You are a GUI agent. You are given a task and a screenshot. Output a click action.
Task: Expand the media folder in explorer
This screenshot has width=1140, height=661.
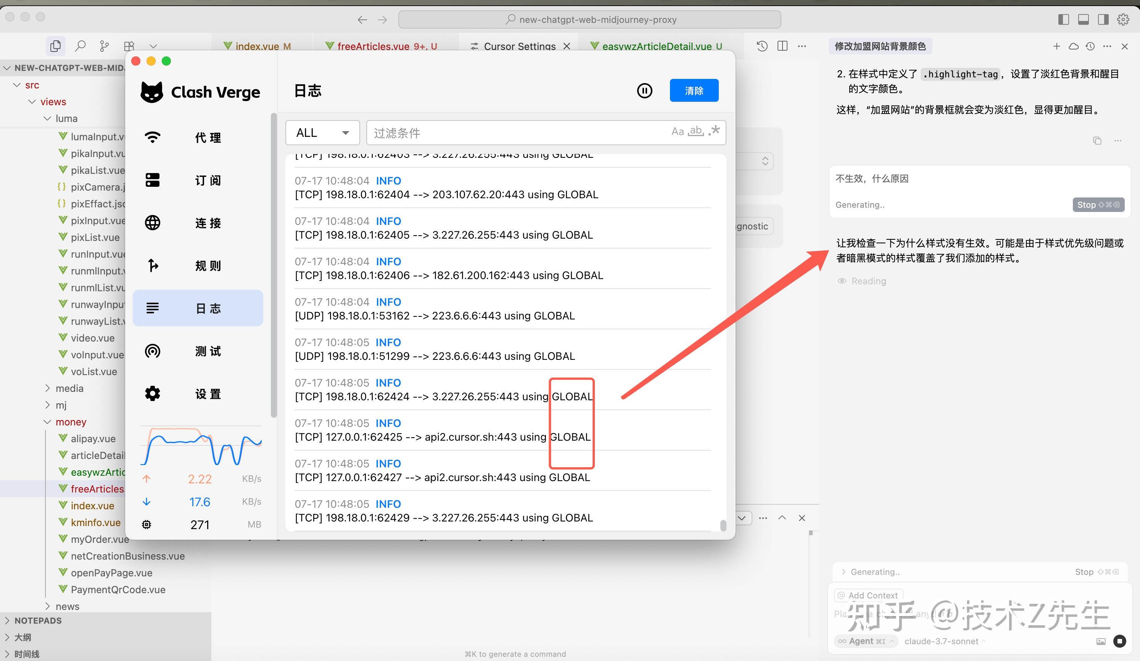point(47,388)
